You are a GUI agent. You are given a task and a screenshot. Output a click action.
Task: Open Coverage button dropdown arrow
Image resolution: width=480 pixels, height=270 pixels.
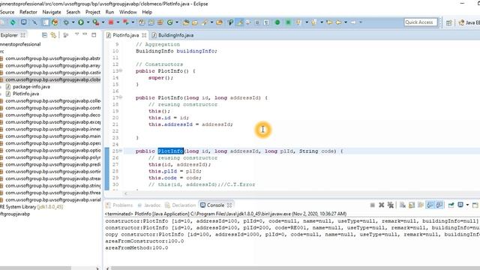(x=103, y=22)
